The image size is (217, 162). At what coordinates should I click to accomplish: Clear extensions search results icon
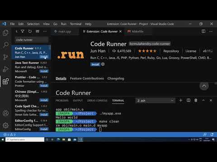(x=38, y=31)
